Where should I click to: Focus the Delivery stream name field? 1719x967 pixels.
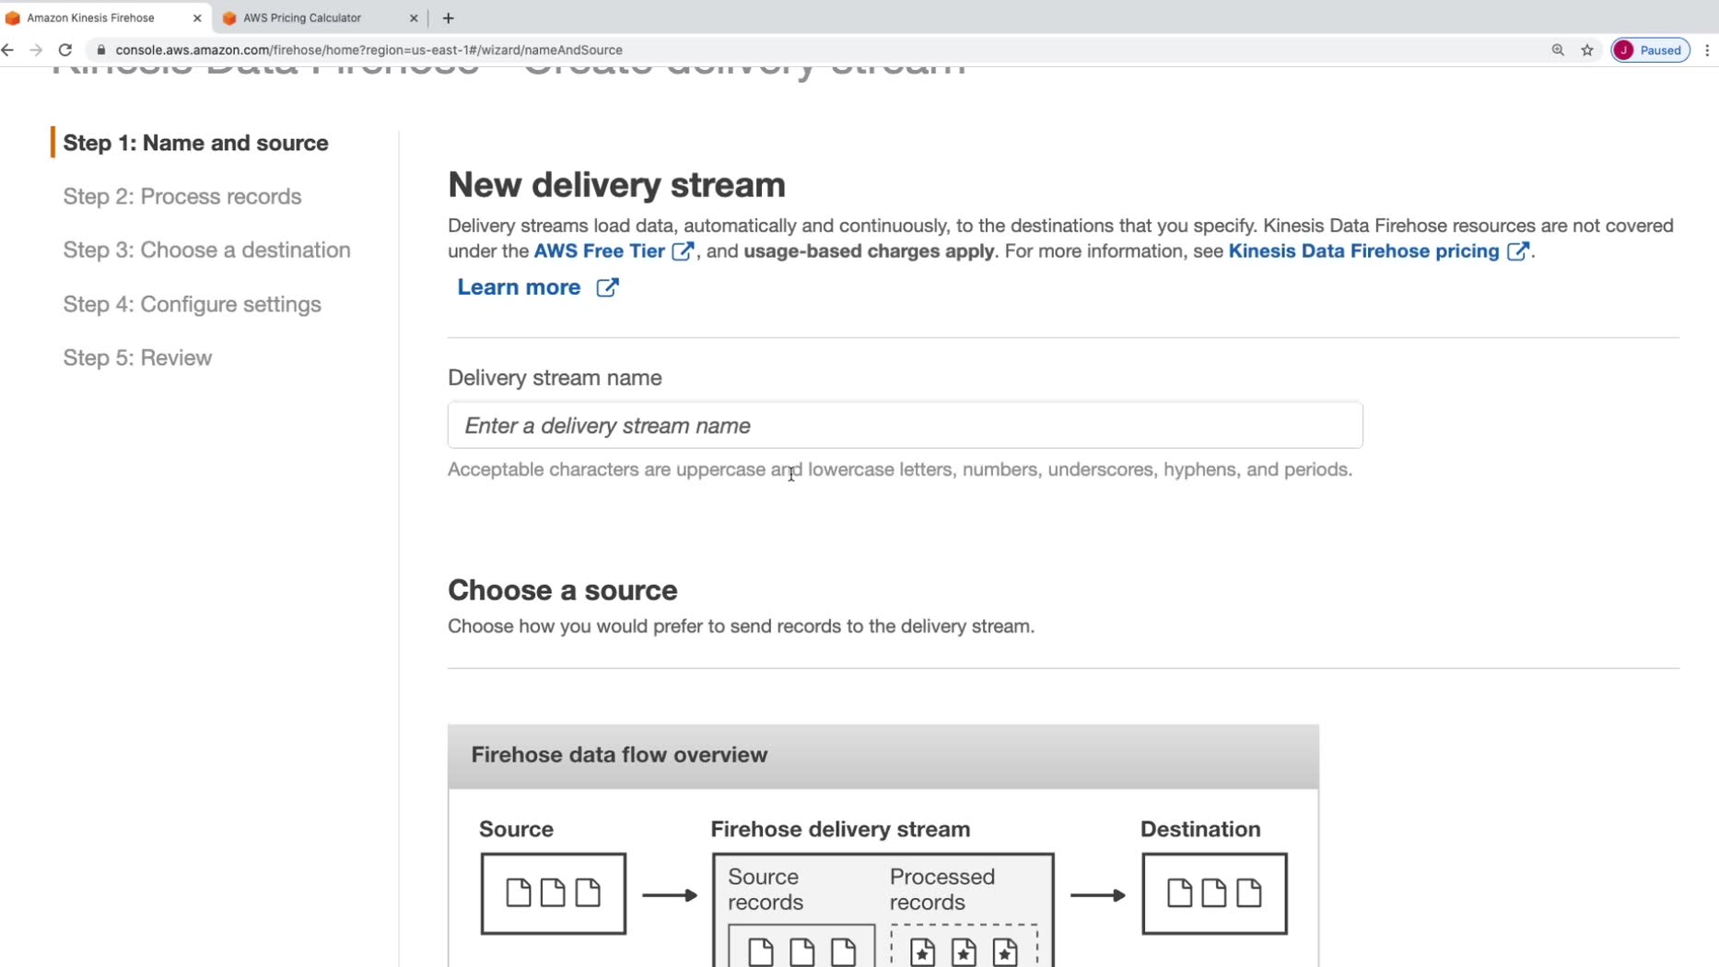(x=905, y=425)
